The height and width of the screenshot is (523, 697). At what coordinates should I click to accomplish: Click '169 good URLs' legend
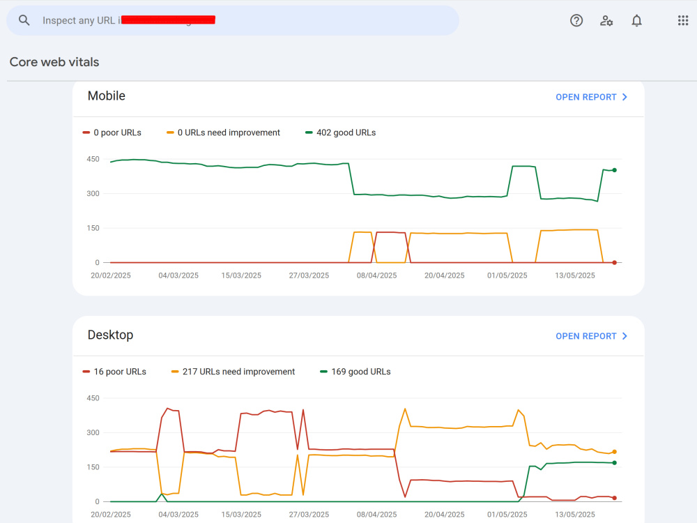(355, 372)
